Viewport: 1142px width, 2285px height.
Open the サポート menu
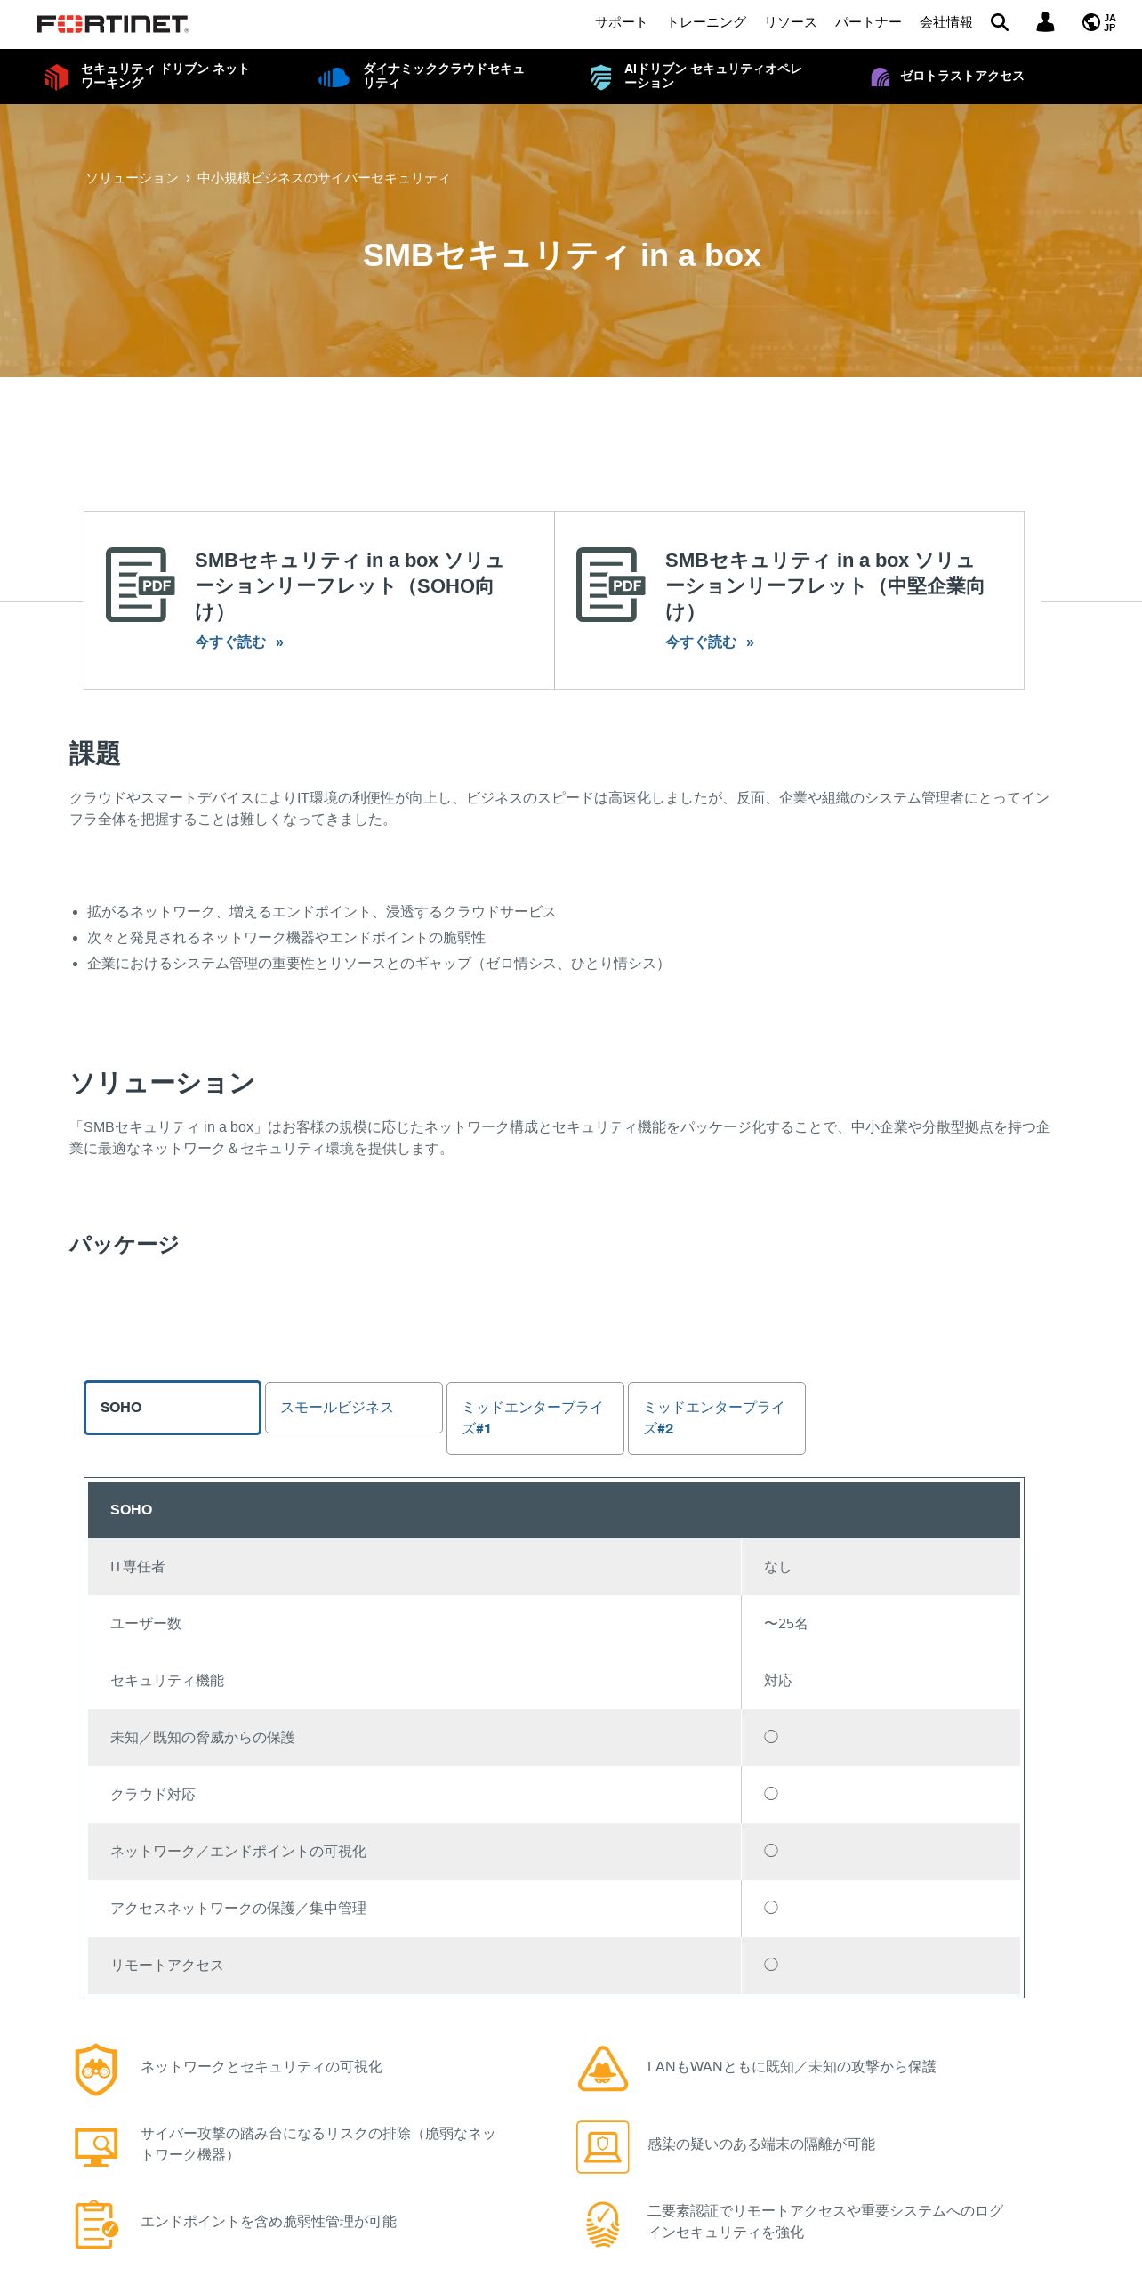pos(621,22)
